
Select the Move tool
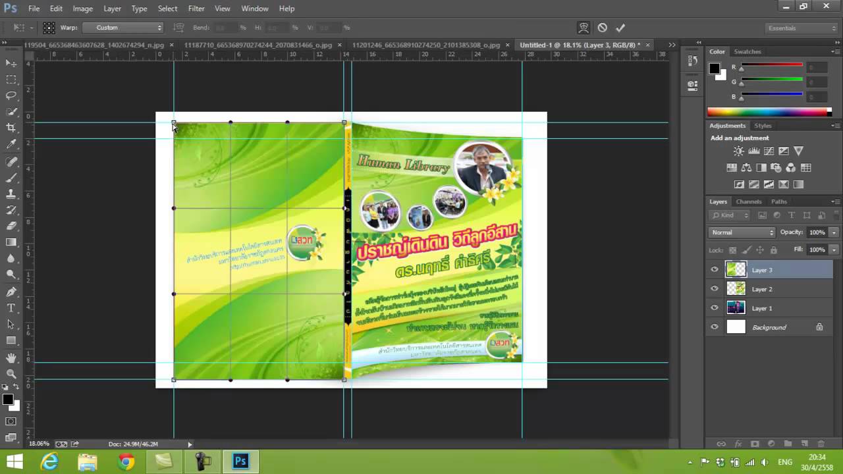pos(11,63)
